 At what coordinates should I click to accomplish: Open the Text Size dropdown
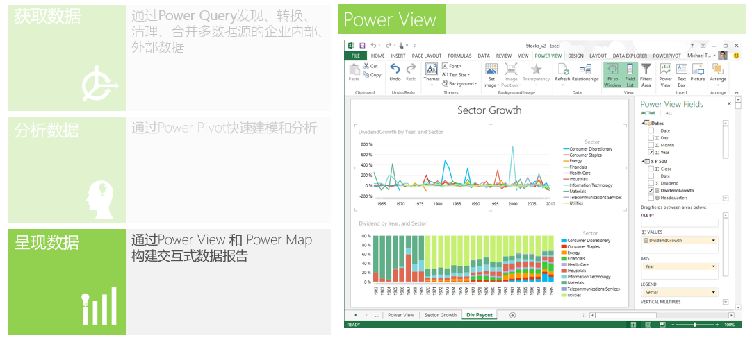[x=456, y=75]
